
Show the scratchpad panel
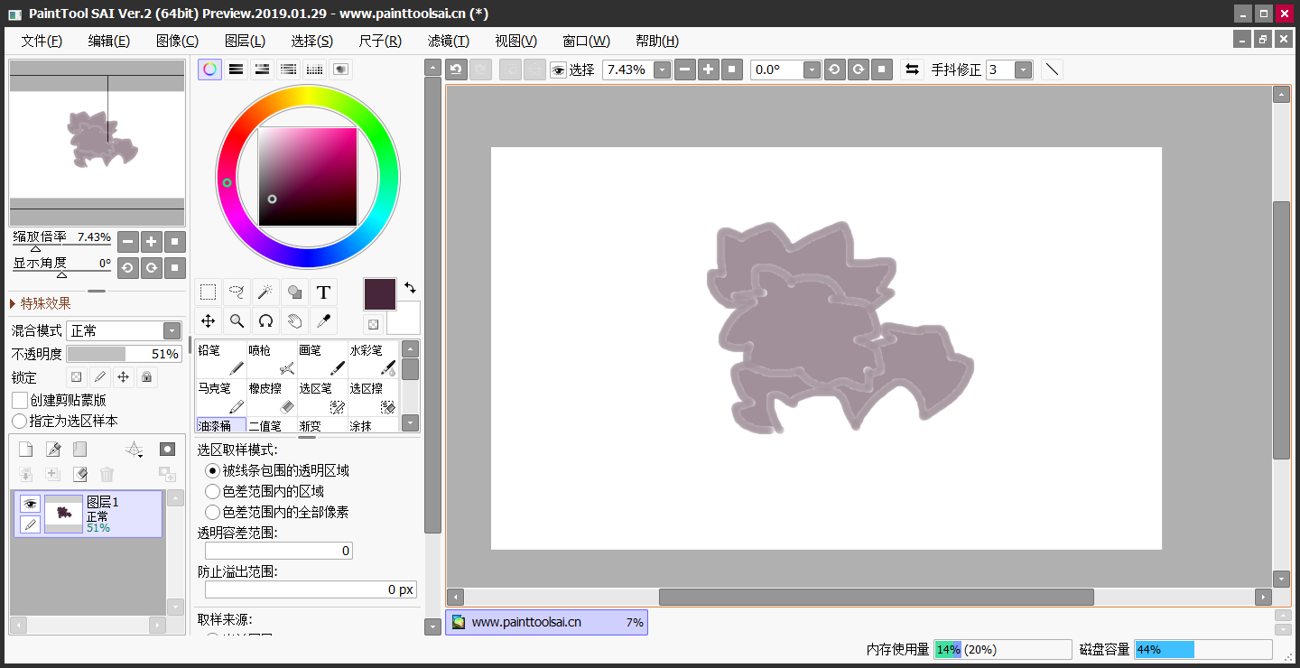pyautogui.click(x=340, y=70)
